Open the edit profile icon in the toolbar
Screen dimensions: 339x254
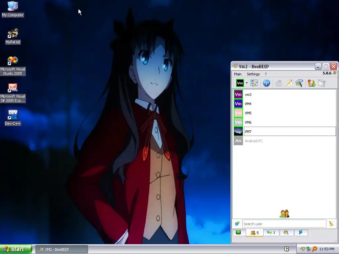tap(254, 83)
